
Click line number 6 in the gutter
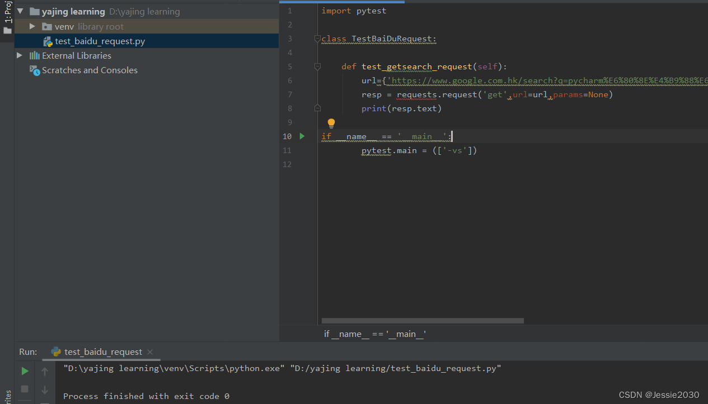[x=289, y=80]
